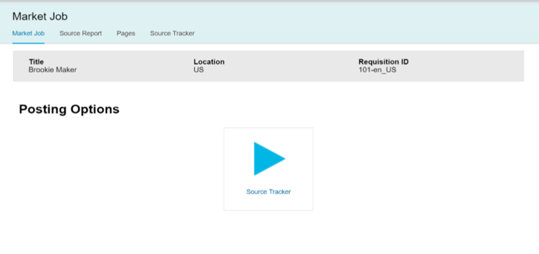Click the 'Title' column label

36,62
